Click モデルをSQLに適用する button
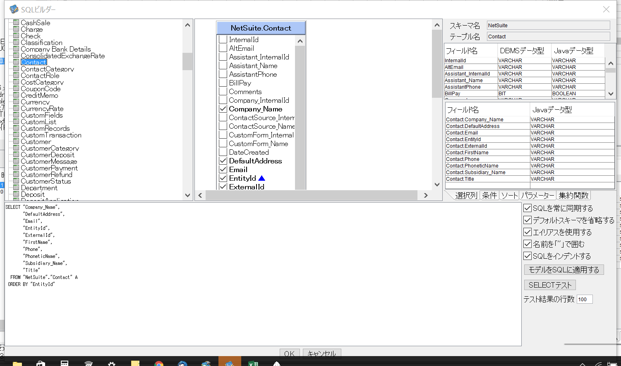Image resolution: width=621 pixels, height=366 pixels. (564, 270)
